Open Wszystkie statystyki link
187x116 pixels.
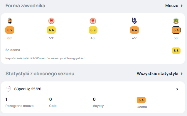click(157, 74)
